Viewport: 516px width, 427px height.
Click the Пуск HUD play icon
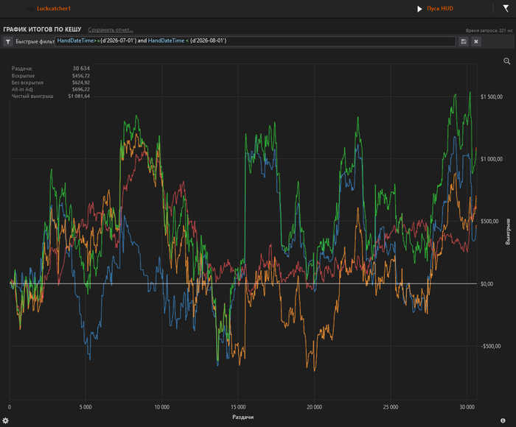tap(419, 9)
